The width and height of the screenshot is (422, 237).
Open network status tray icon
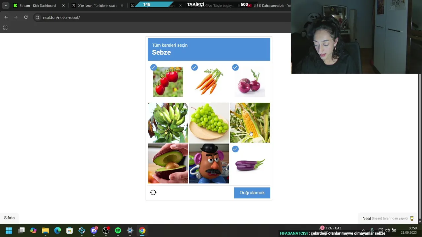[381, 230]
